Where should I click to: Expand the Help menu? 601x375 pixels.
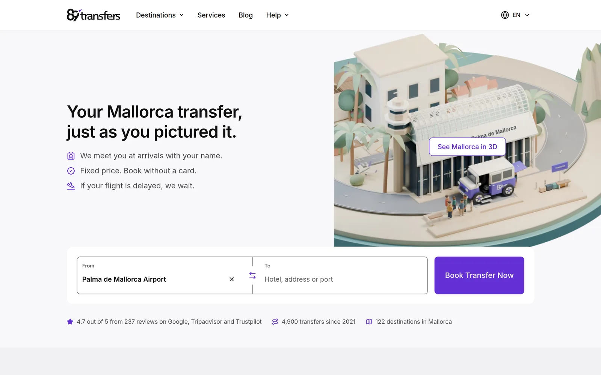[278, 15]
